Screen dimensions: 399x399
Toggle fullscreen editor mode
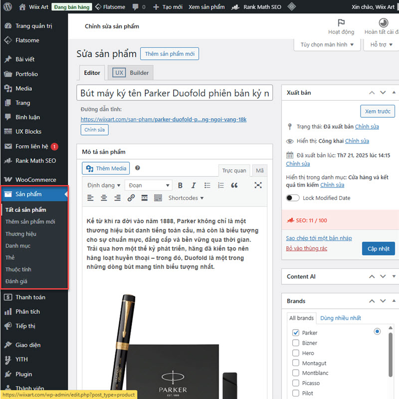258,185
